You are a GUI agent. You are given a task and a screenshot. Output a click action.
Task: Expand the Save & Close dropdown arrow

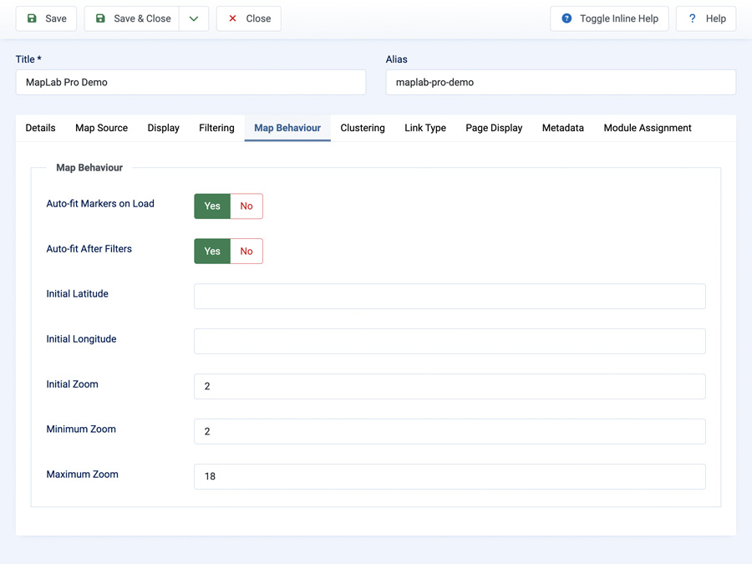pyautogui.click(x=194, y=18)
